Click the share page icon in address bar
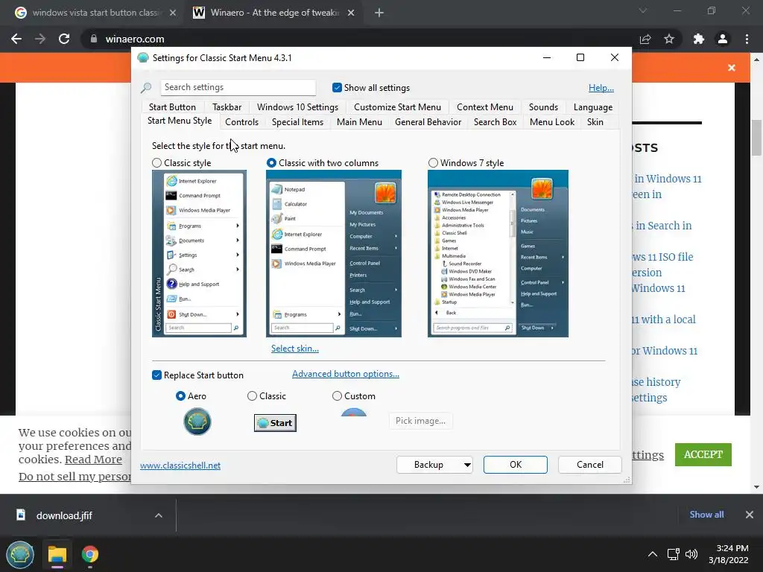 [x=645, y=39]
